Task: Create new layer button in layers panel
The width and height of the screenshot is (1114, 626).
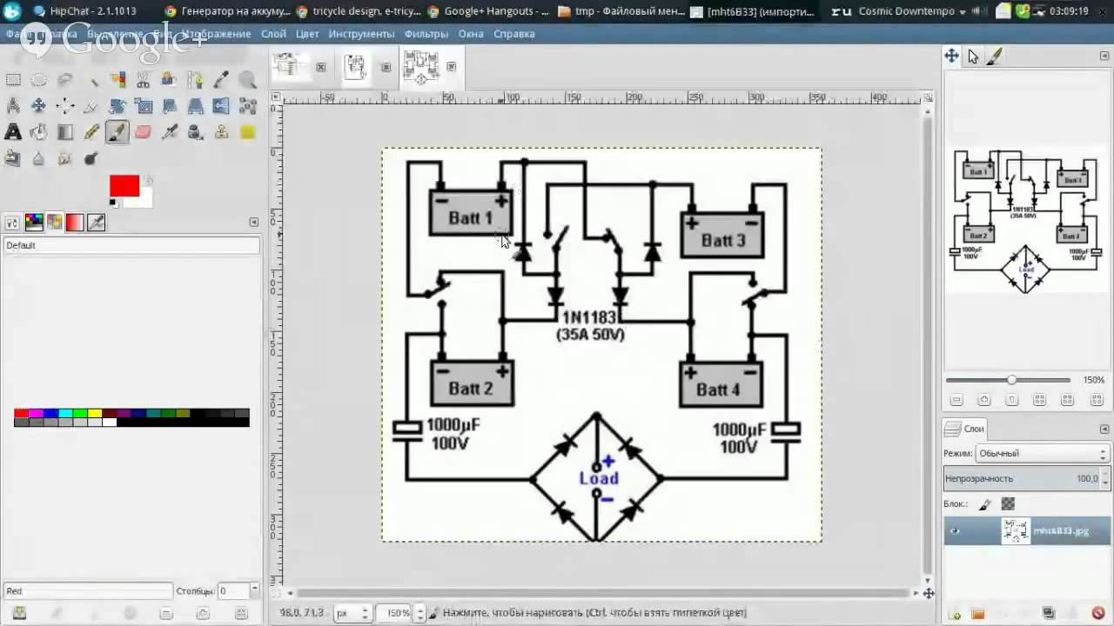Action: 955,613
